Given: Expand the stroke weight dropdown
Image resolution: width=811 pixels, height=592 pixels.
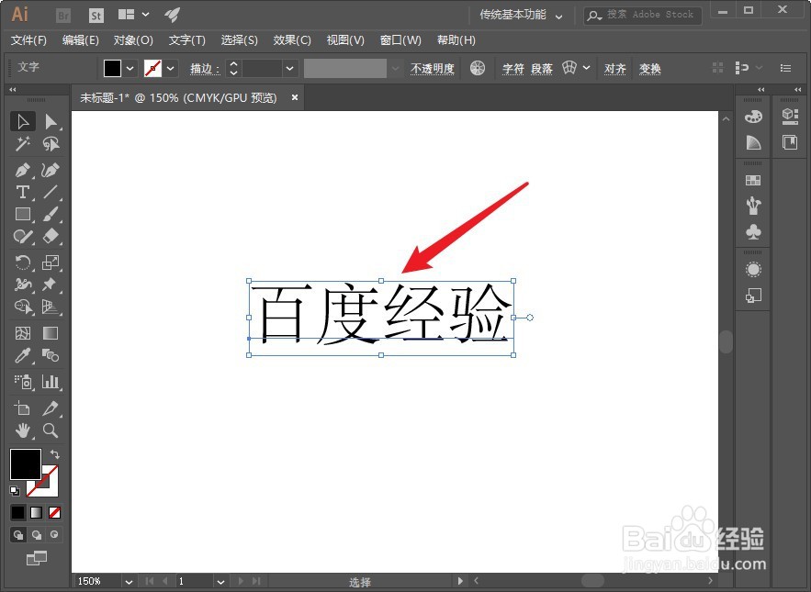Looking at the screenshot, I should pos(289,68).
